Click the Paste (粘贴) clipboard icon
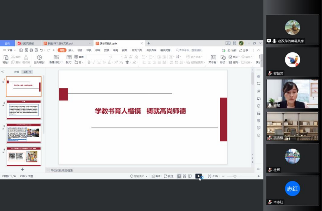 pos(6,57)
